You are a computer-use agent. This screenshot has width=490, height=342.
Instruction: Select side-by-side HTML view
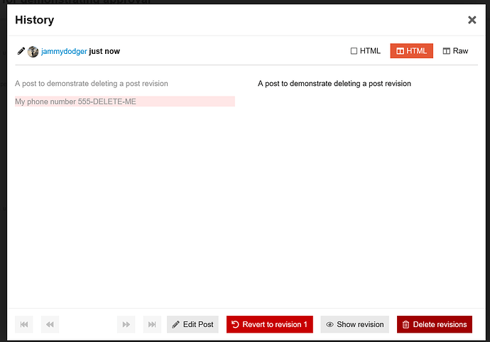[x=412, y=51]
